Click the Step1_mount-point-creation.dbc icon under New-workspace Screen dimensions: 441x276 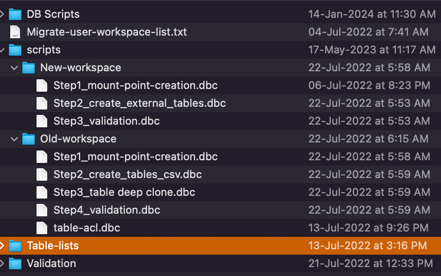click(42, 85)
